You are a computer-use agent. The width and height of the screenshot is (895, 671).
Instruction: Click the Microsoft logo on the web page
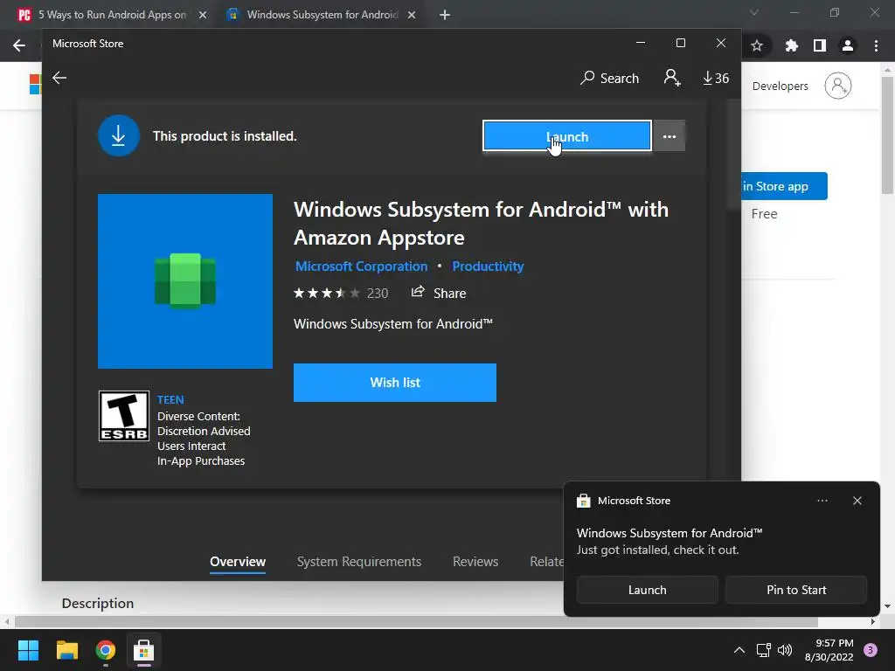[35, 84]
